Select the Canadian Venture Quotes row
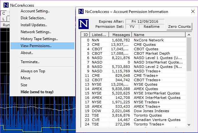Image resolution: width=198 pixels, height=133 pixels. tap(133, 120)
